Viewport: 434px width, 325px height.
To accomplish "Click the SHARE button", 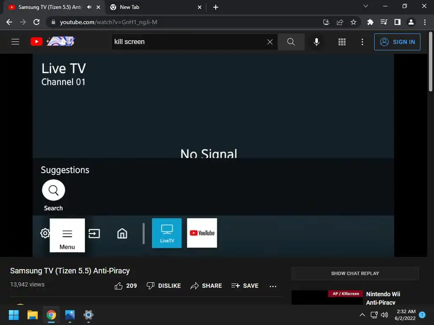I will coord(206,286).
